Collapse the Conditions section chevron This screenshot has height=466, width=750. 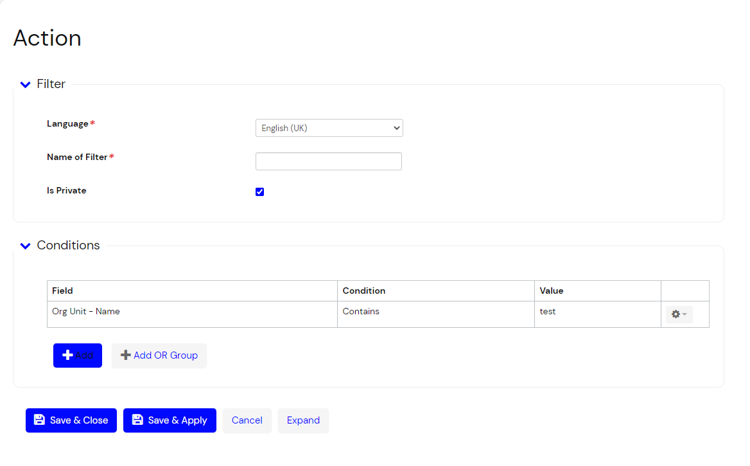pos(26,246)
